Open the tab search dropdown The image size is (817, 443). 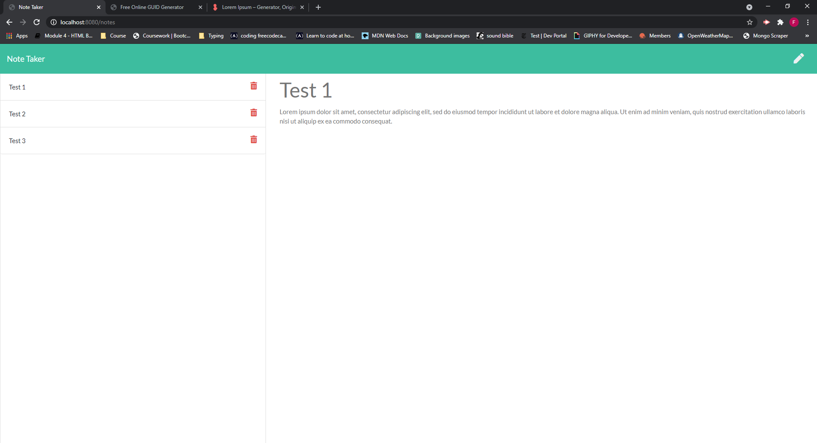pyautogui.click(x=749, y=7)
